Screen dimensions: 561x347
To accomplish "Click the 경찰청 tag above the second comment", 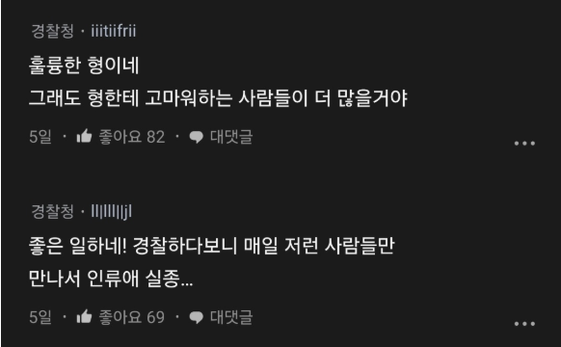I will click(x=53, y=211).
